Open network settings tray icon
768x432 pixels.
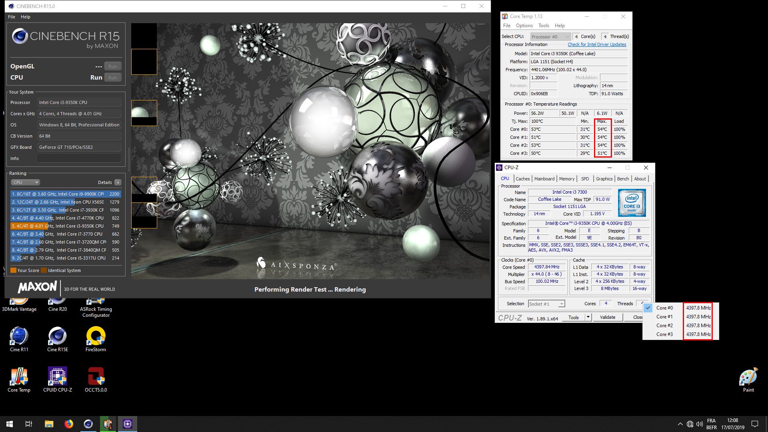690,424
